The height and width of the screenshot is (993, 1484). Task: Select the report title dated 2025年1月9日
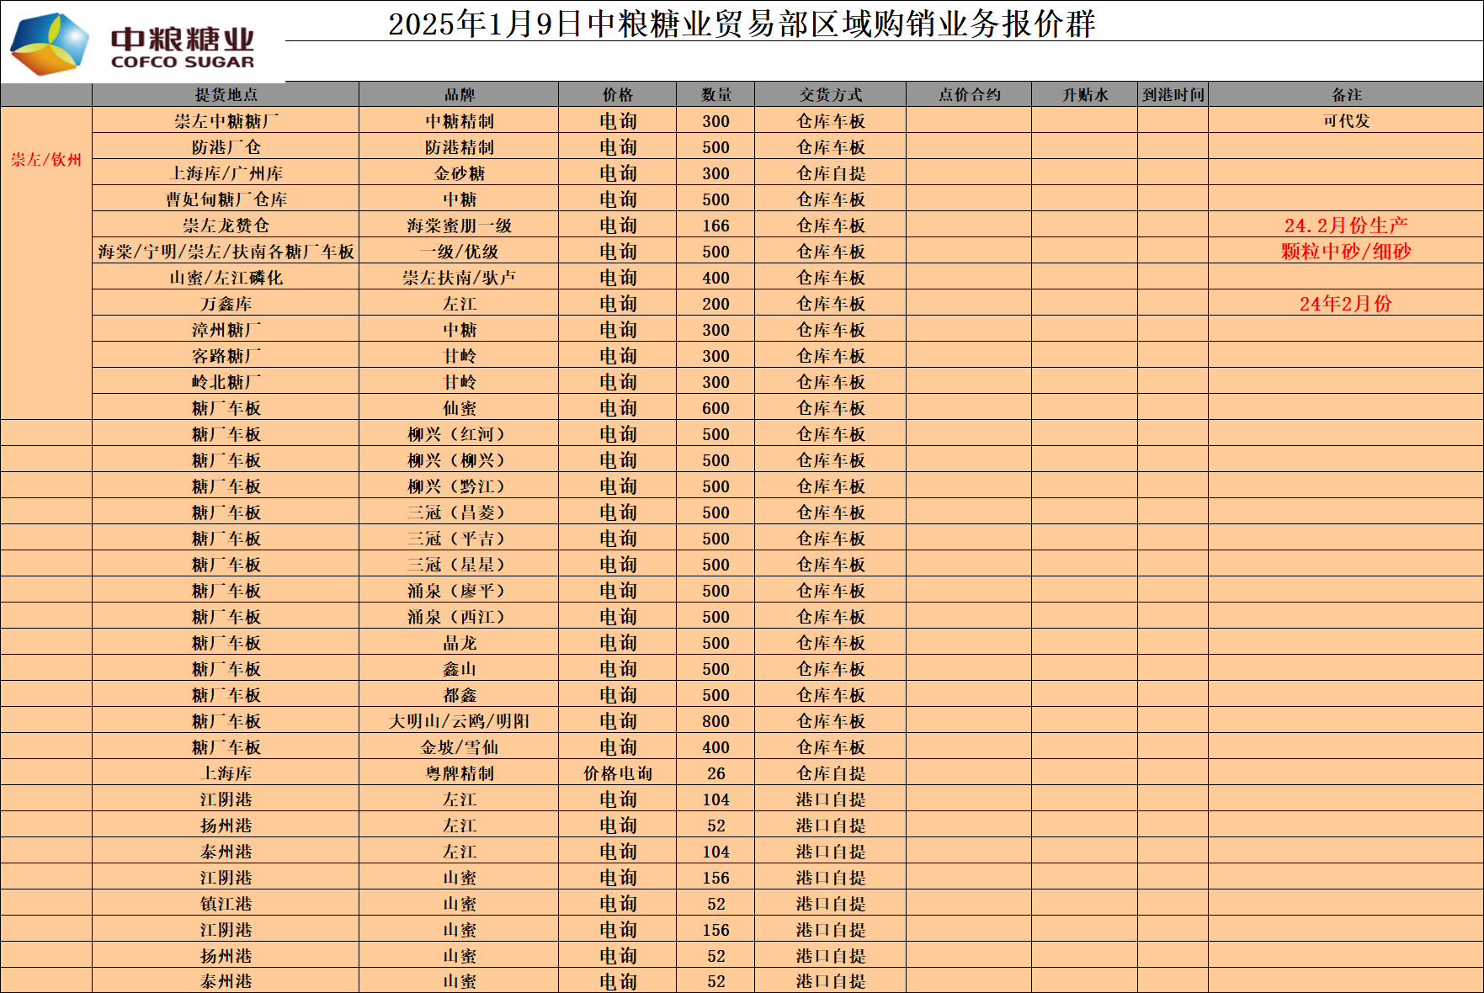tap(741, 24)
